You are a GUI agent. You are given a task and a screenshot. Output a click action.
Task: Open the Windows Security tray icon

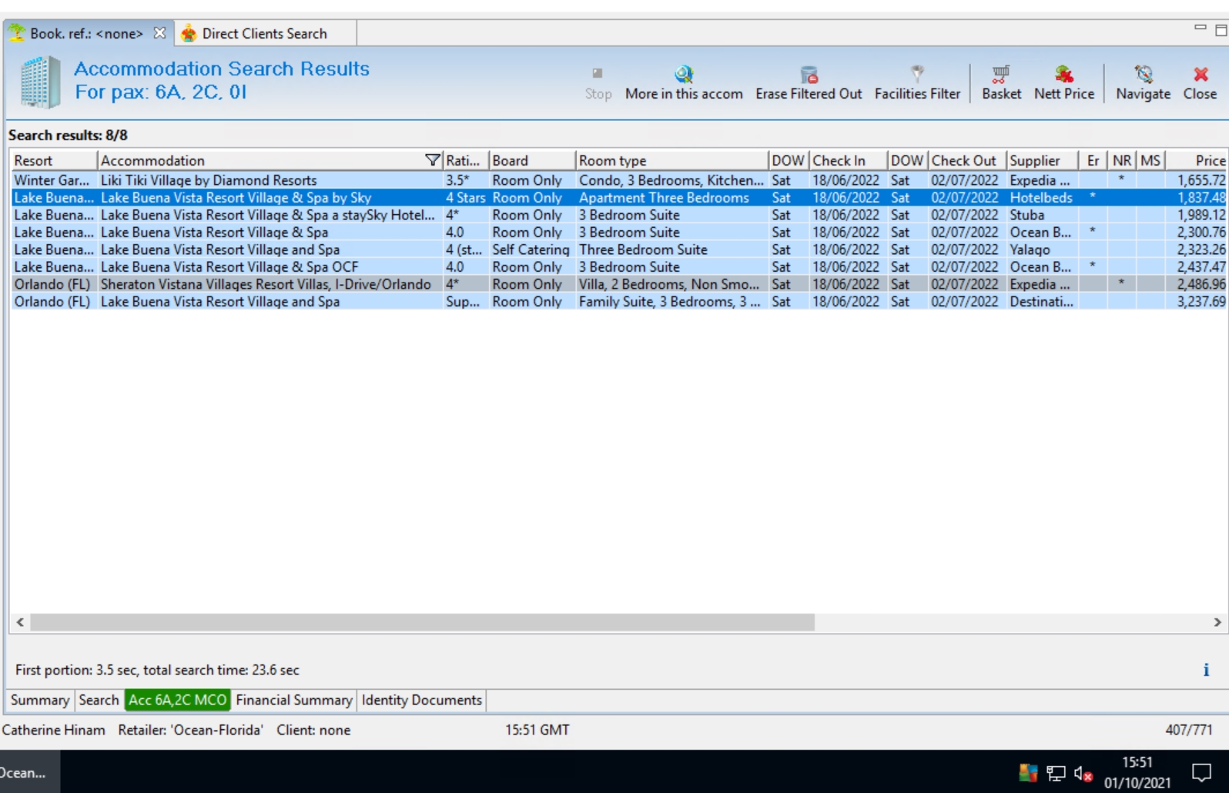pyautogui.click(x=1028, y=772)
